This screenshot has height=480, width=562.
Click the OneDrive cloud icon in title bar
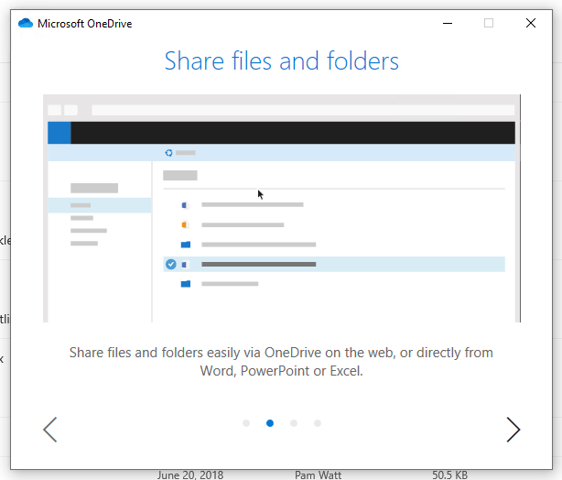point(26,23)
